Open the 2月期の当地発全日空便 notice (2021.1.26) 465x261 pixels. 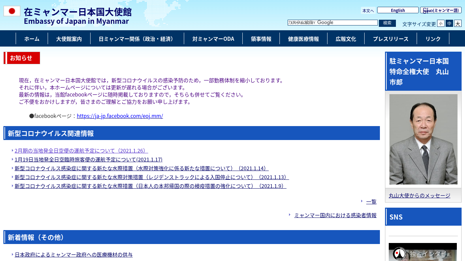point(81,151)
